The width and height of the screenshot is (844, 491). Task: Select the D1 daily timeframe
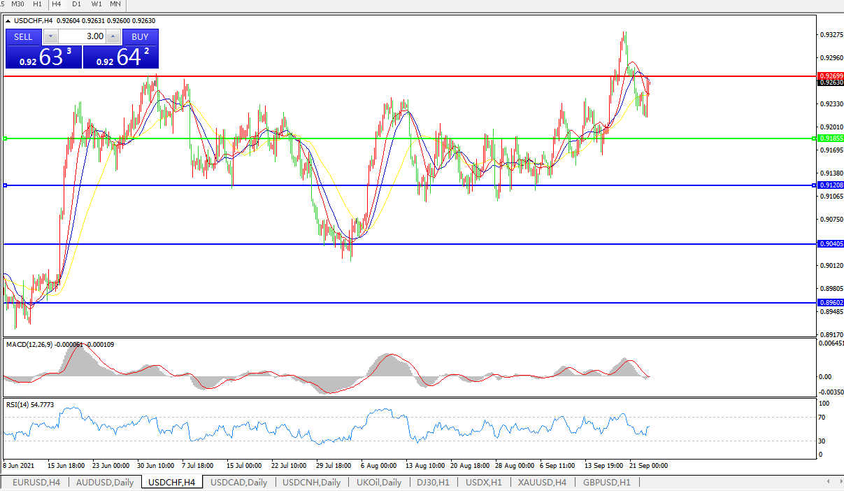pos(76,4)
